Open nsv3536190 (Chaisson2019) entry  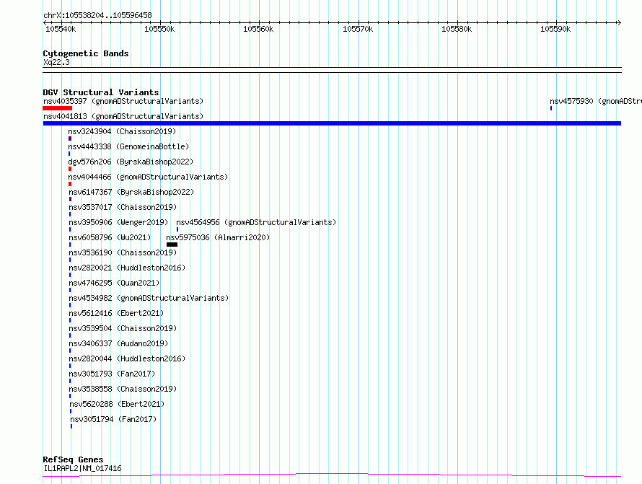[x=123, y=252]
